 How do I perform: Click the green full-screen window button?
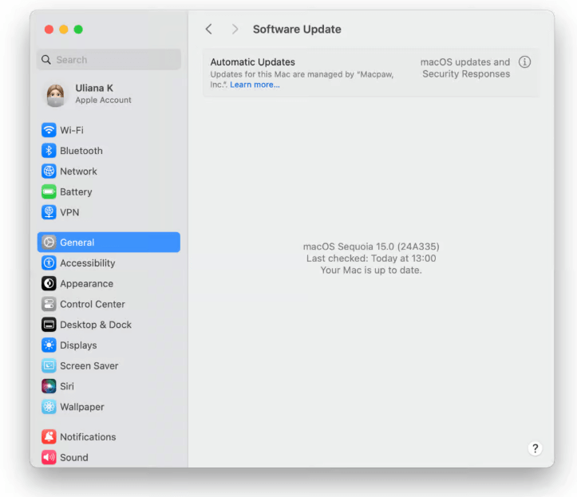point(78,30)
